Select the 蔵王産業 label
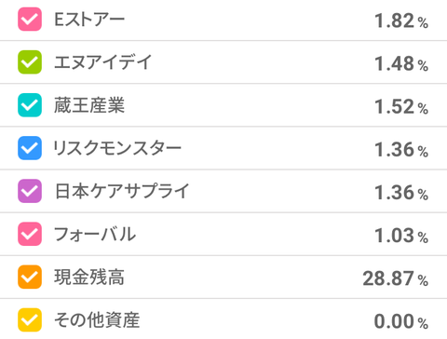This screenshot has height=339, width=447. pos(89,105)
